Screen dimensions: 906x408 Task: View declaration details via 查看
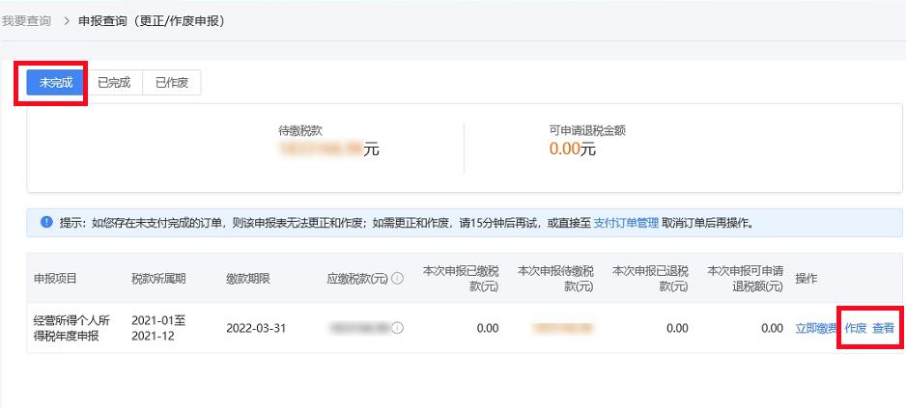883,328
